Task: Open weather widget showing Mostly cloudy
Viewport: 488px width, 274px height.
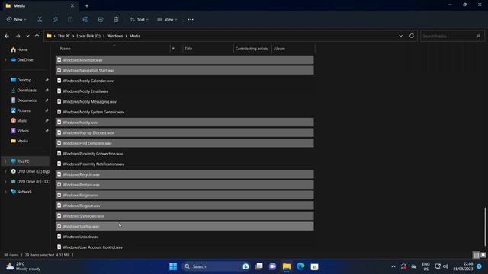Action: coord(24,266)
